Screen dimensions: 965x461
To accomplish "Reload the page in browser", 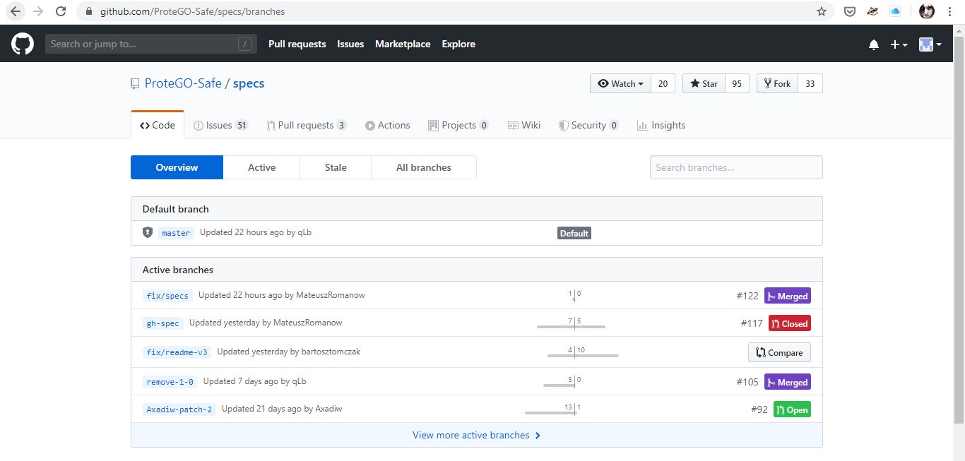I will (61, 11).
